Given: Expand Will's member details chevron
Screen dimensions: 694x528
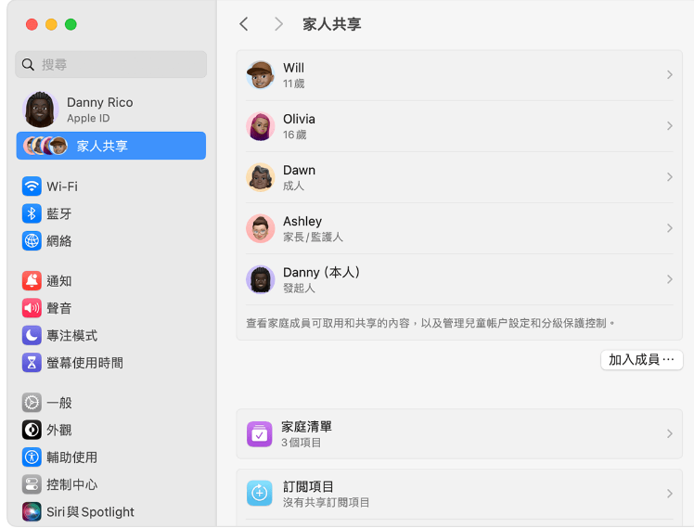Looking at the screenshot, I should (x=669, y=75).
